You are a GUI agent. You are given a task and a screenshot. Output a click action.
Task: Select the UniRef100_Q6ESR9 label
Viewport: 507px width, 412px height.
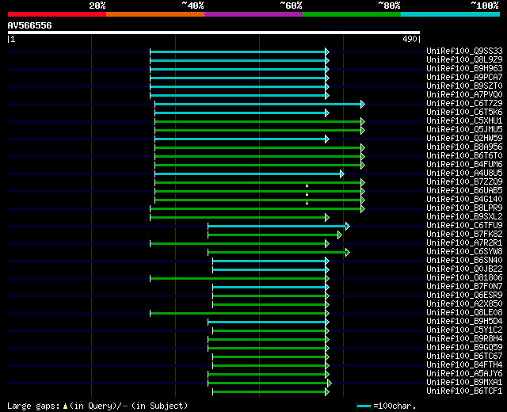[x=464, y=296]
